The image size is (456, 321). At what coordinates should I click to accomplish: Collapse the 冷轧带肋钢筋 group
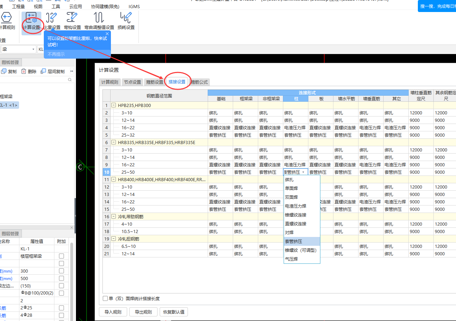coord(114,216)
